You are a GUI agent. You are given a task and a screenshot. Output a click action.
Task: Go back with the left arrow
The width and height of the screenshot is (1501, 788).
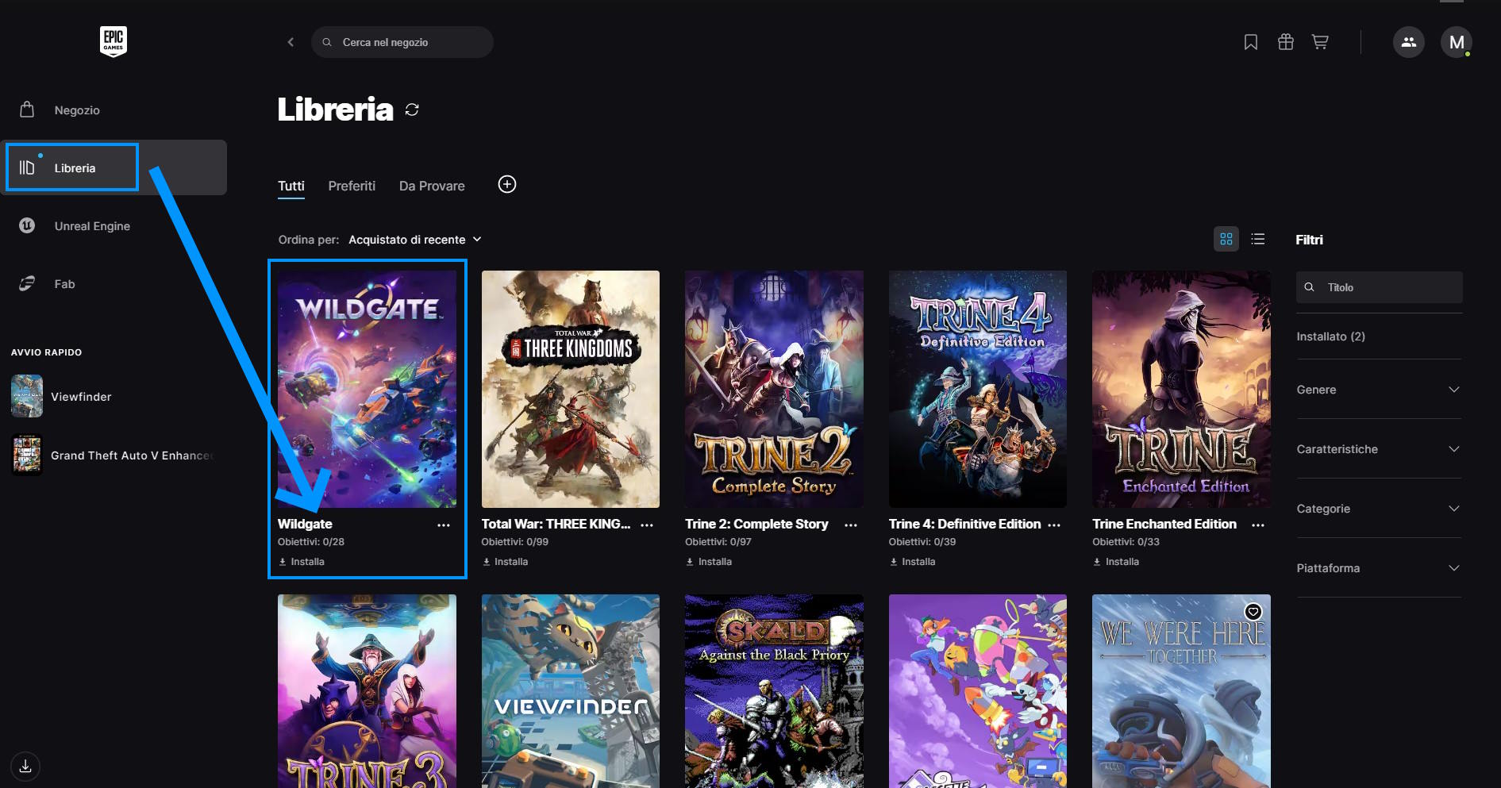(x=291, y=42)
